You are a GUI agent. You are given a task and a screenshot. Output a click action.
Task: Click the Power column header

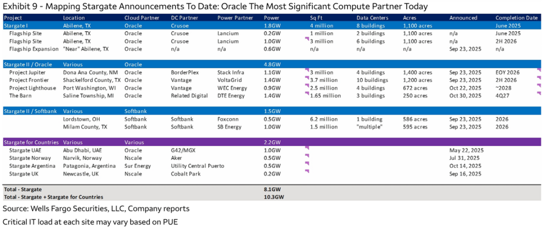coord(271,18)
